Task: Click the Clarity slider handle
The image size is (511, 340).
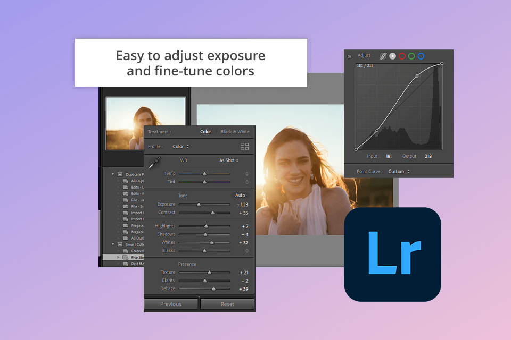Action: pos(205,281)
